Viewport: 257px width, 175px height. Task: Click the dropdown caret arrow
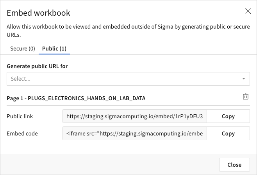click(244, 79)
